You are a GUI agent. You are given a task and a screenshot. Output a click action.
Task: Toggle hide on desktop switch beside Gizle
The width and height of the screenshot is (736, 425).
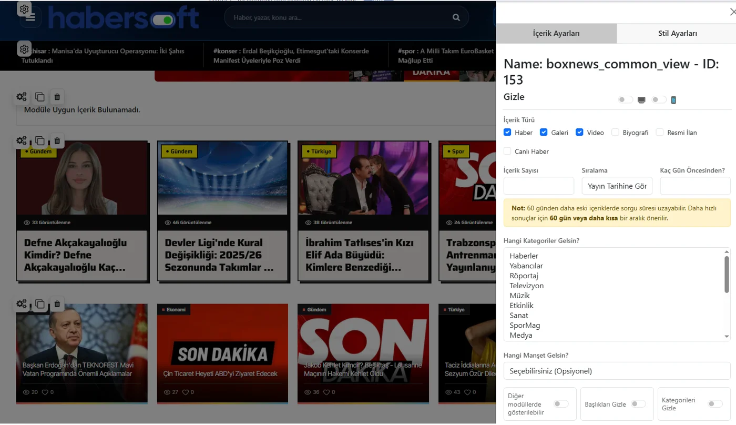[625, 99]
